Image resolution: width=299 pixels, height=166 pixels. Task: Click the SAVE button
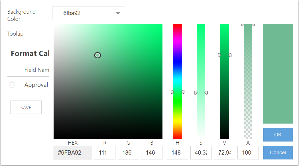[26, 107]
